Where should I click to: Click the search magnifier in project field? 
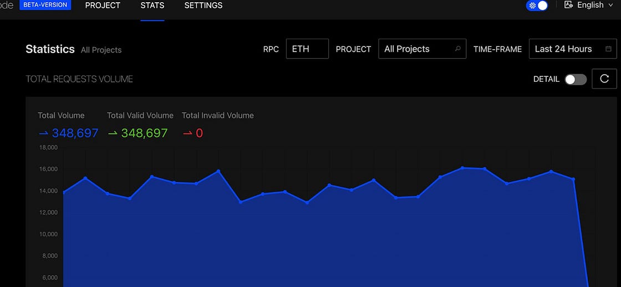pyautogui.click(x=458, y=49)
